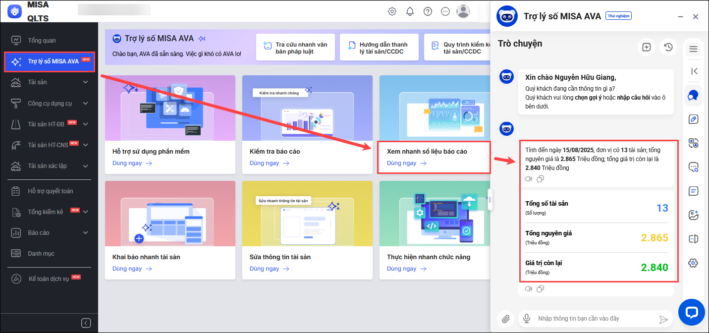Image resolution: width=709 pixels, height=333 pixels.
Task: Click Dùng ngay under Khai báo nhanh tài sản
Action: [132, 269]
